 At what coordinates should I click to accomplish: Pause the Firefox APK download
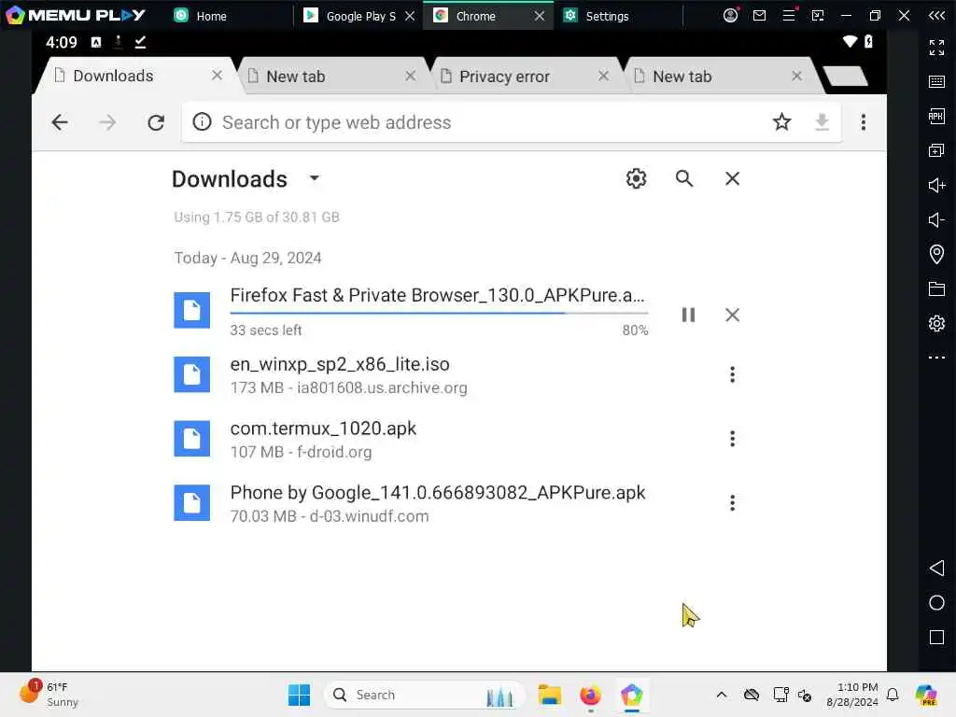coord(688,315)
